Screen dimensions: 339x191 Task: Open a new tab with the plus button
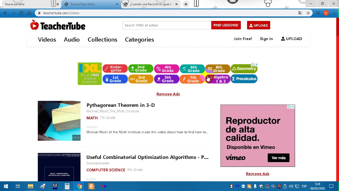[186, 4]
